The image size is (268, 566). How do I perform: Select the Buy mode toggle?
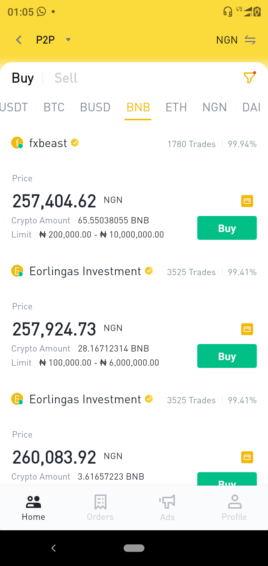click(x=23, y=78)
